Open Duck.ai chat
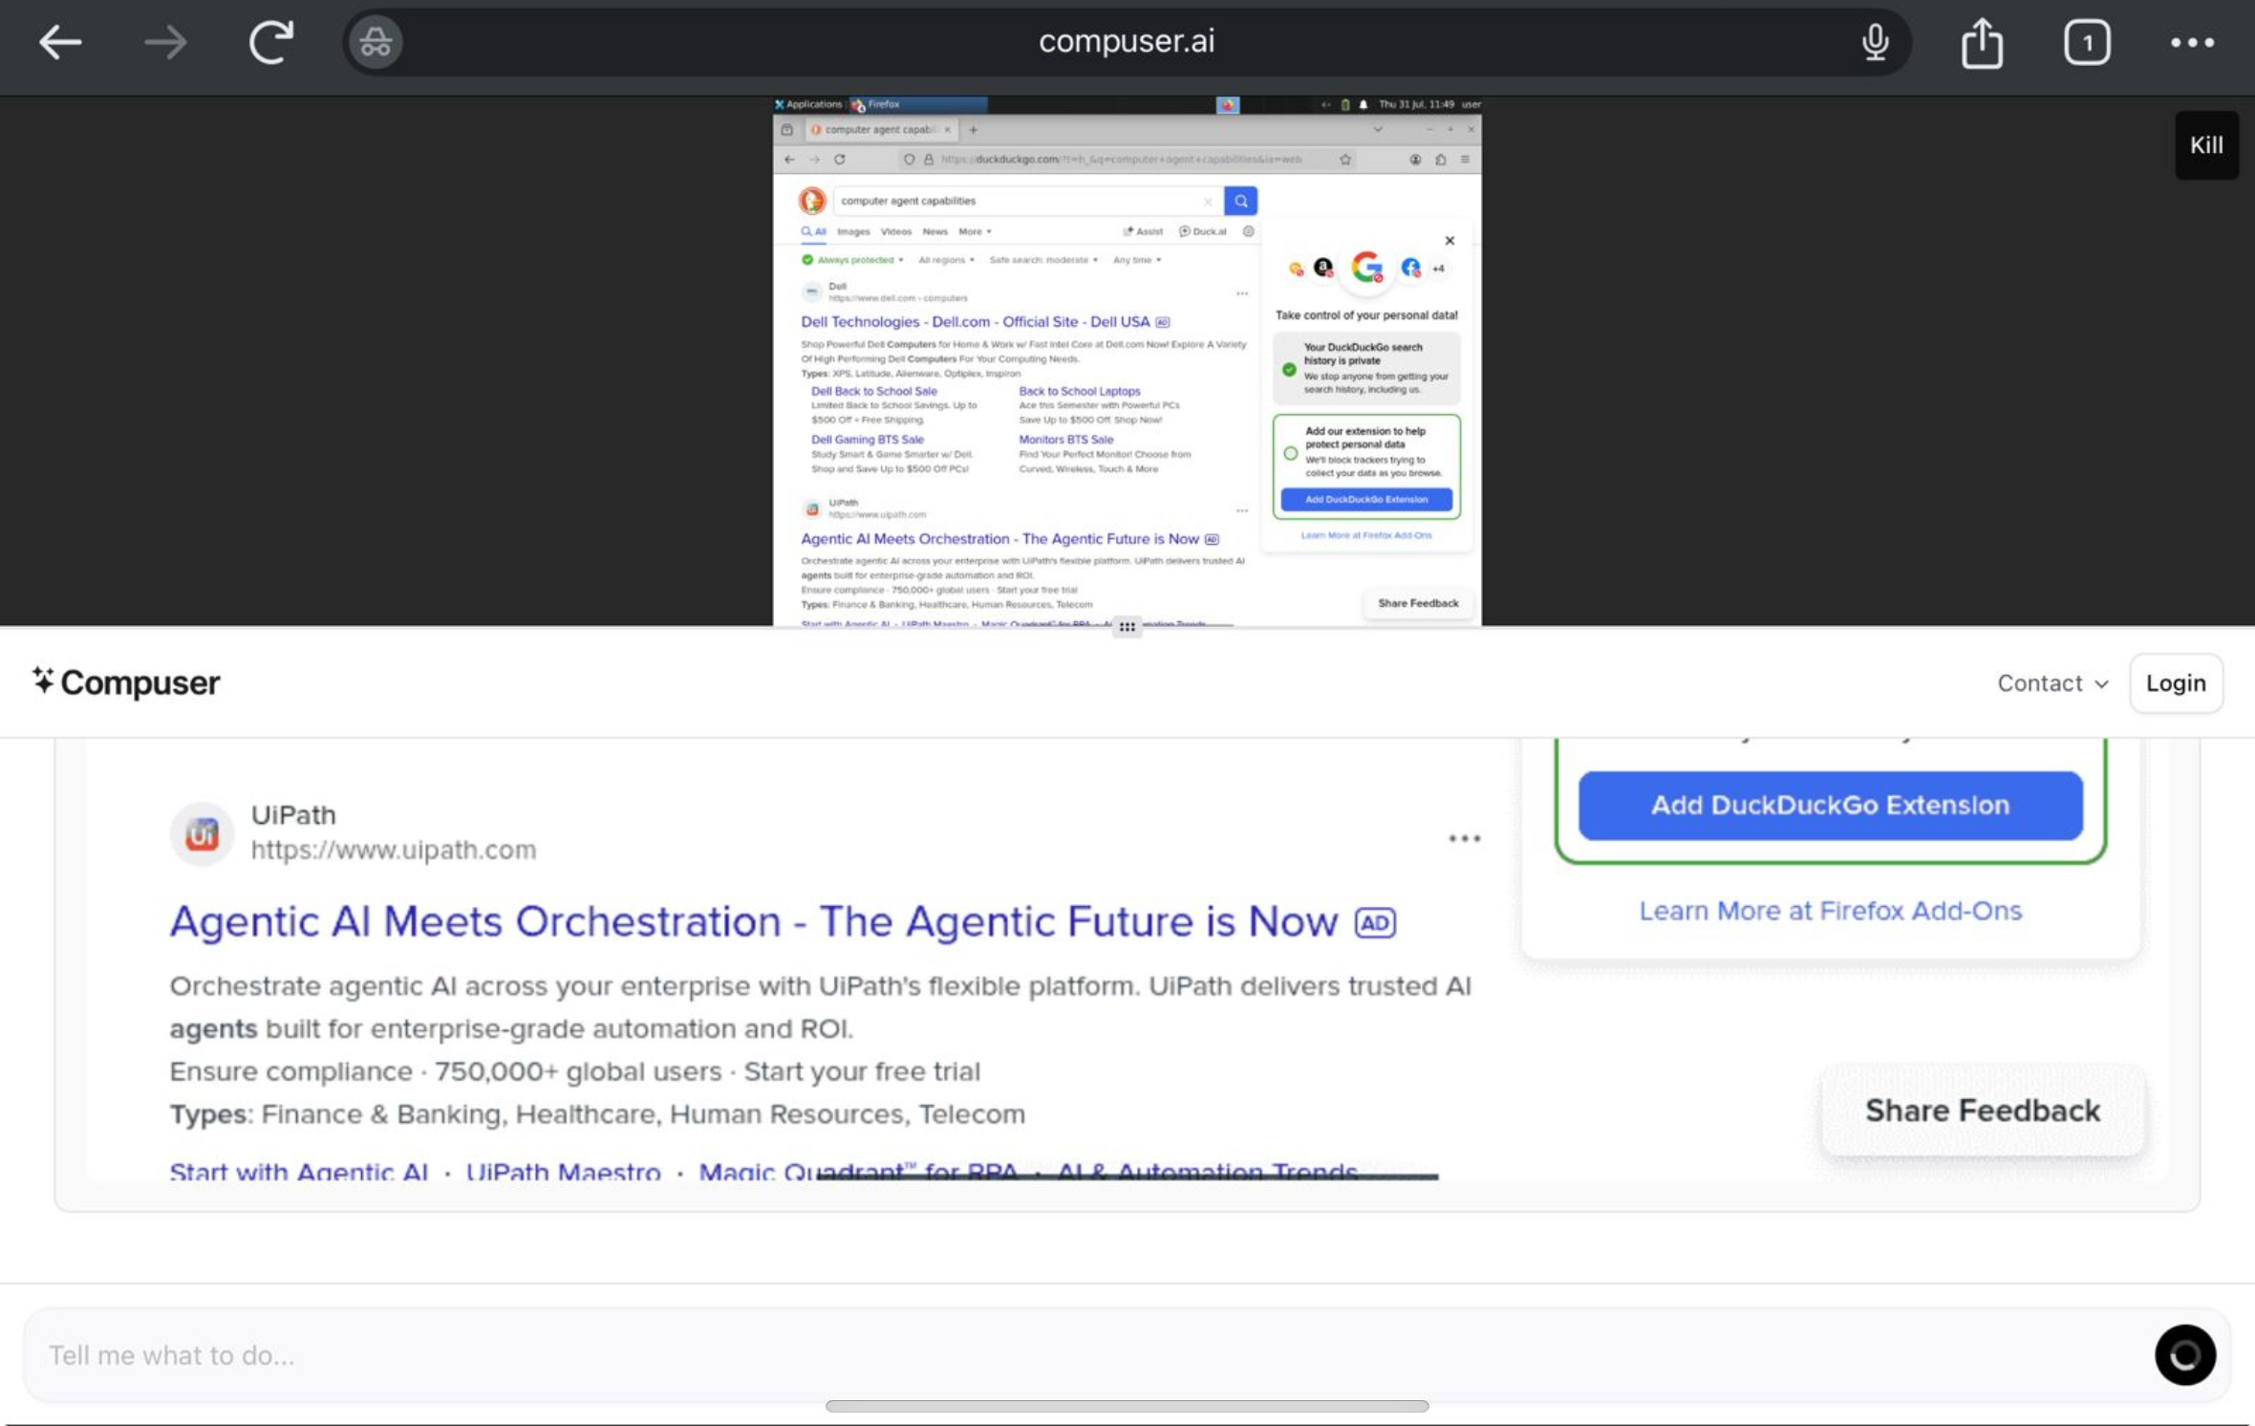 click(1202, 231)
